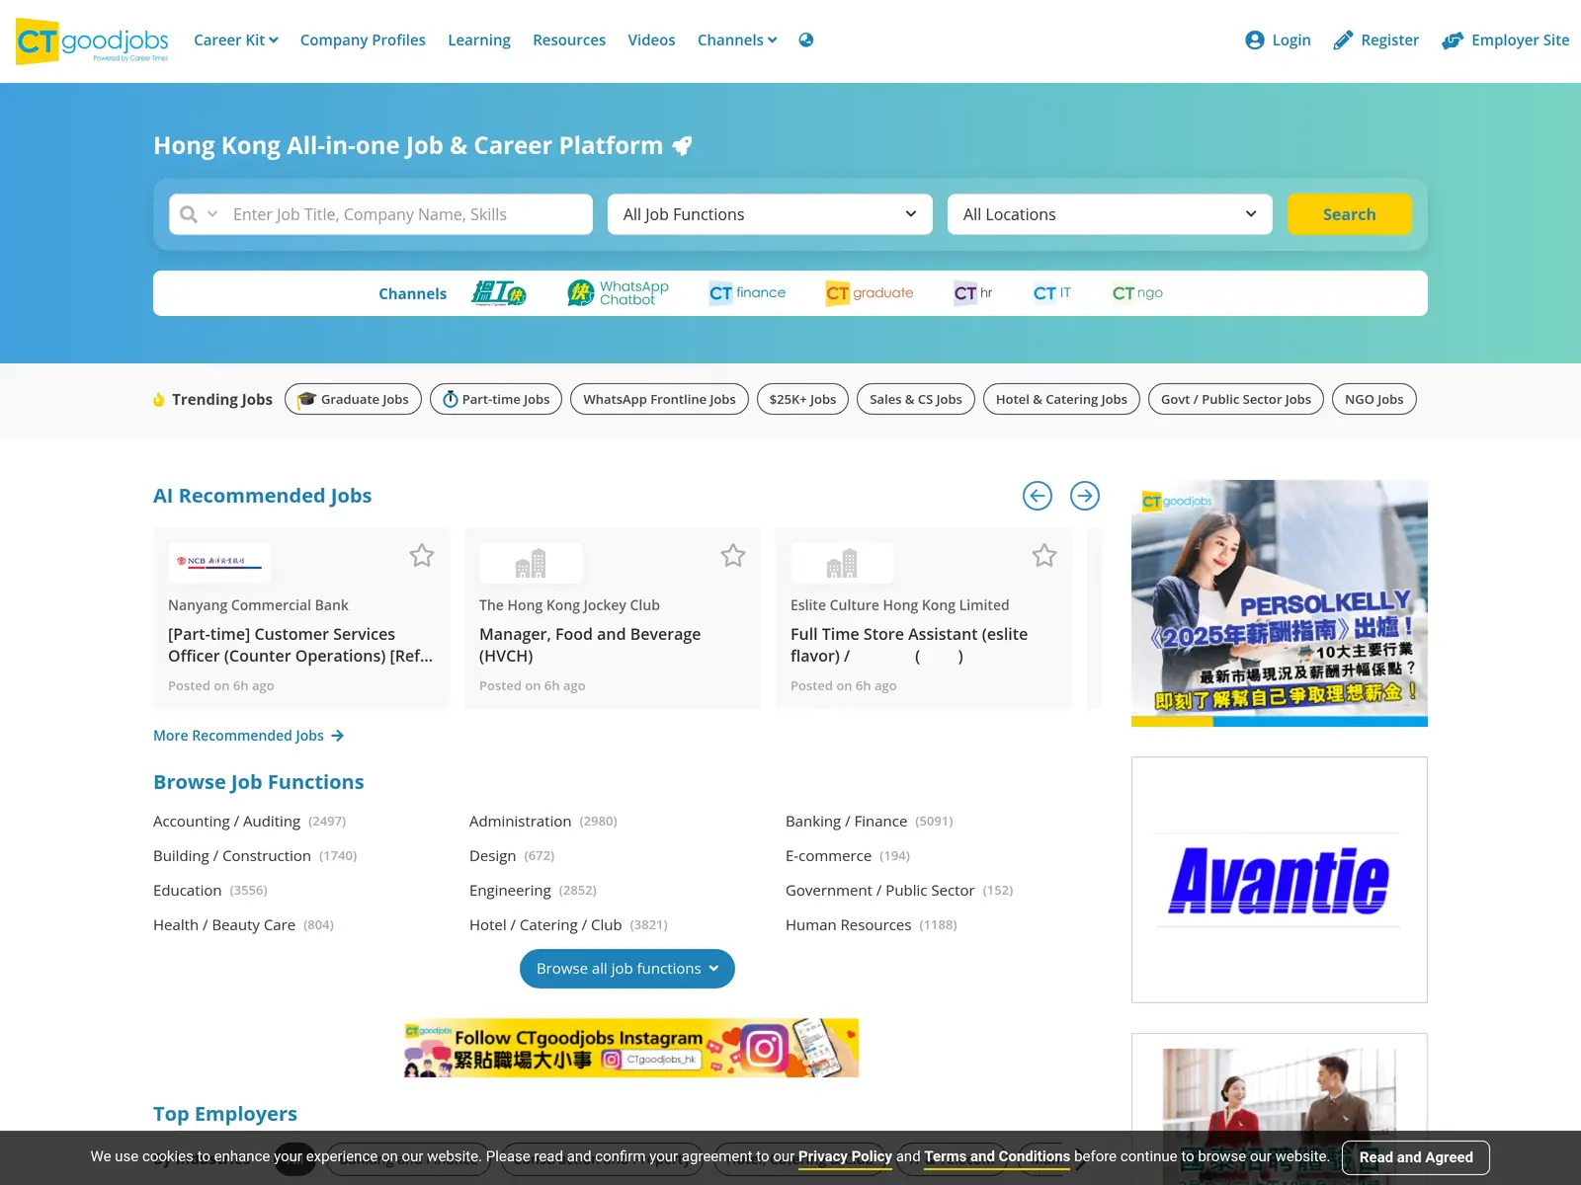Show next recommended jobs with right arrow
This screenshot has height=1185, width=1581.
coord(1085,496)
